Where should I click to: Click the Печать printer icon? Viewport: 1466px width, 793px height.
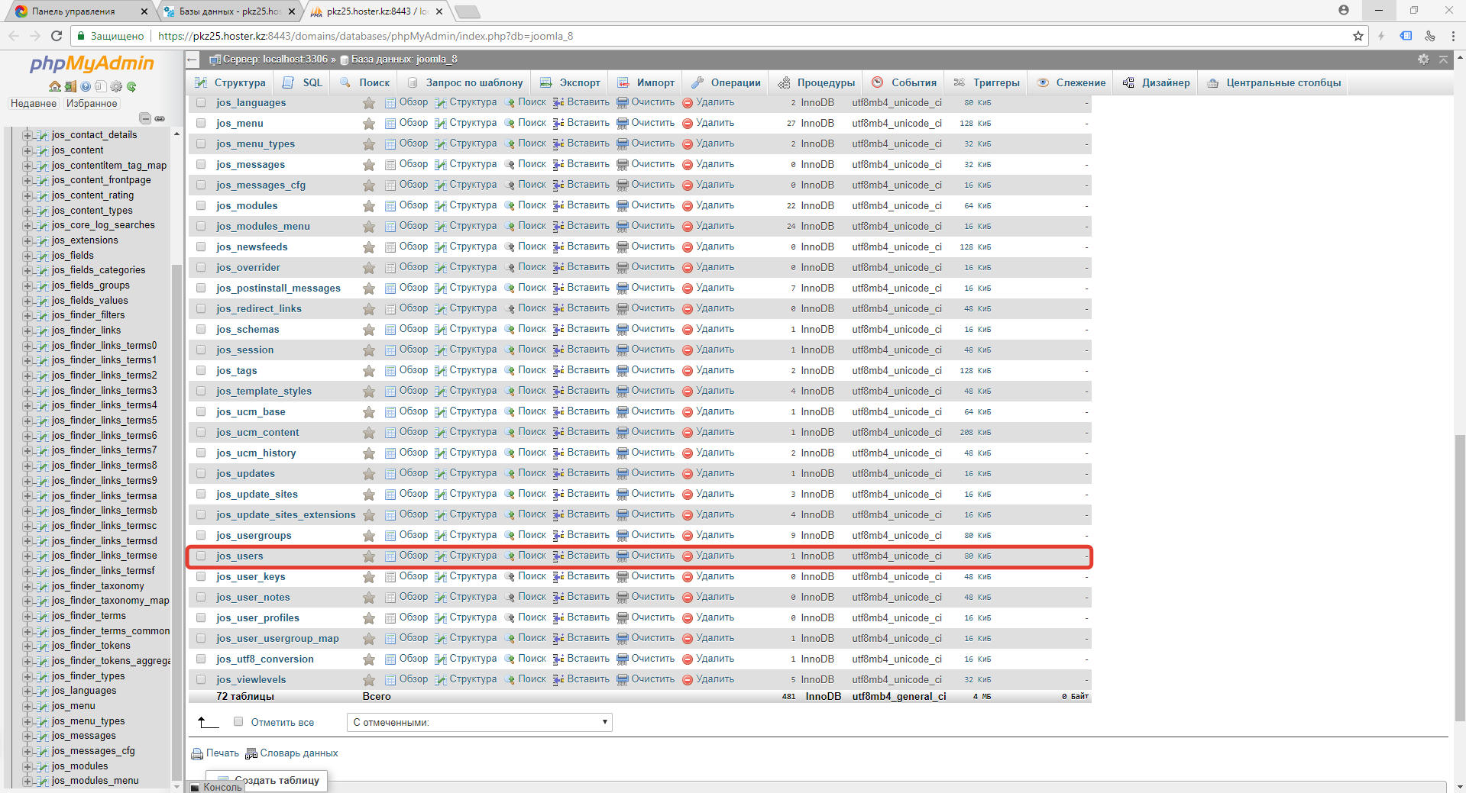point(197,754)
